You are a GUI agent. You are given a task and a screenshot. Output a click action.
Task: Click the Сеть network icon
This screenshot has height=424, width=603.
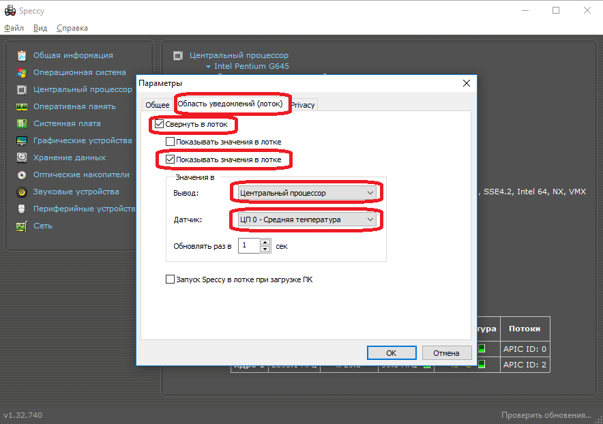click(x=21, y=226)
